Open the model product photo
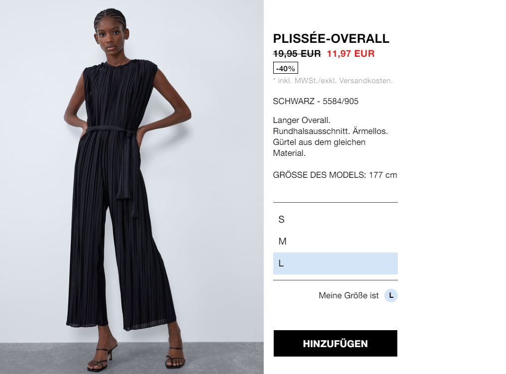506x374 pixels. coord(132,187)
